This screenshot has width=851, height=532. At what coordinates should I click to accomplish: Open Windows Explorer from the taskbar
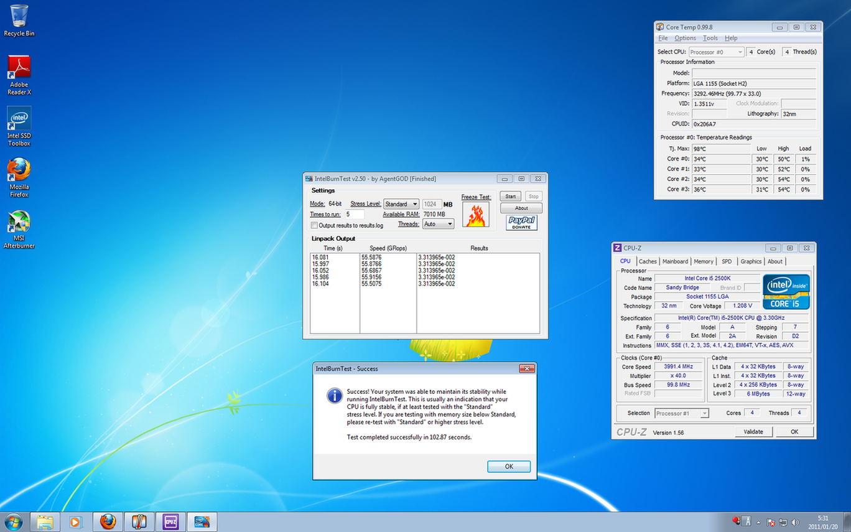click(x=45, y=521)
